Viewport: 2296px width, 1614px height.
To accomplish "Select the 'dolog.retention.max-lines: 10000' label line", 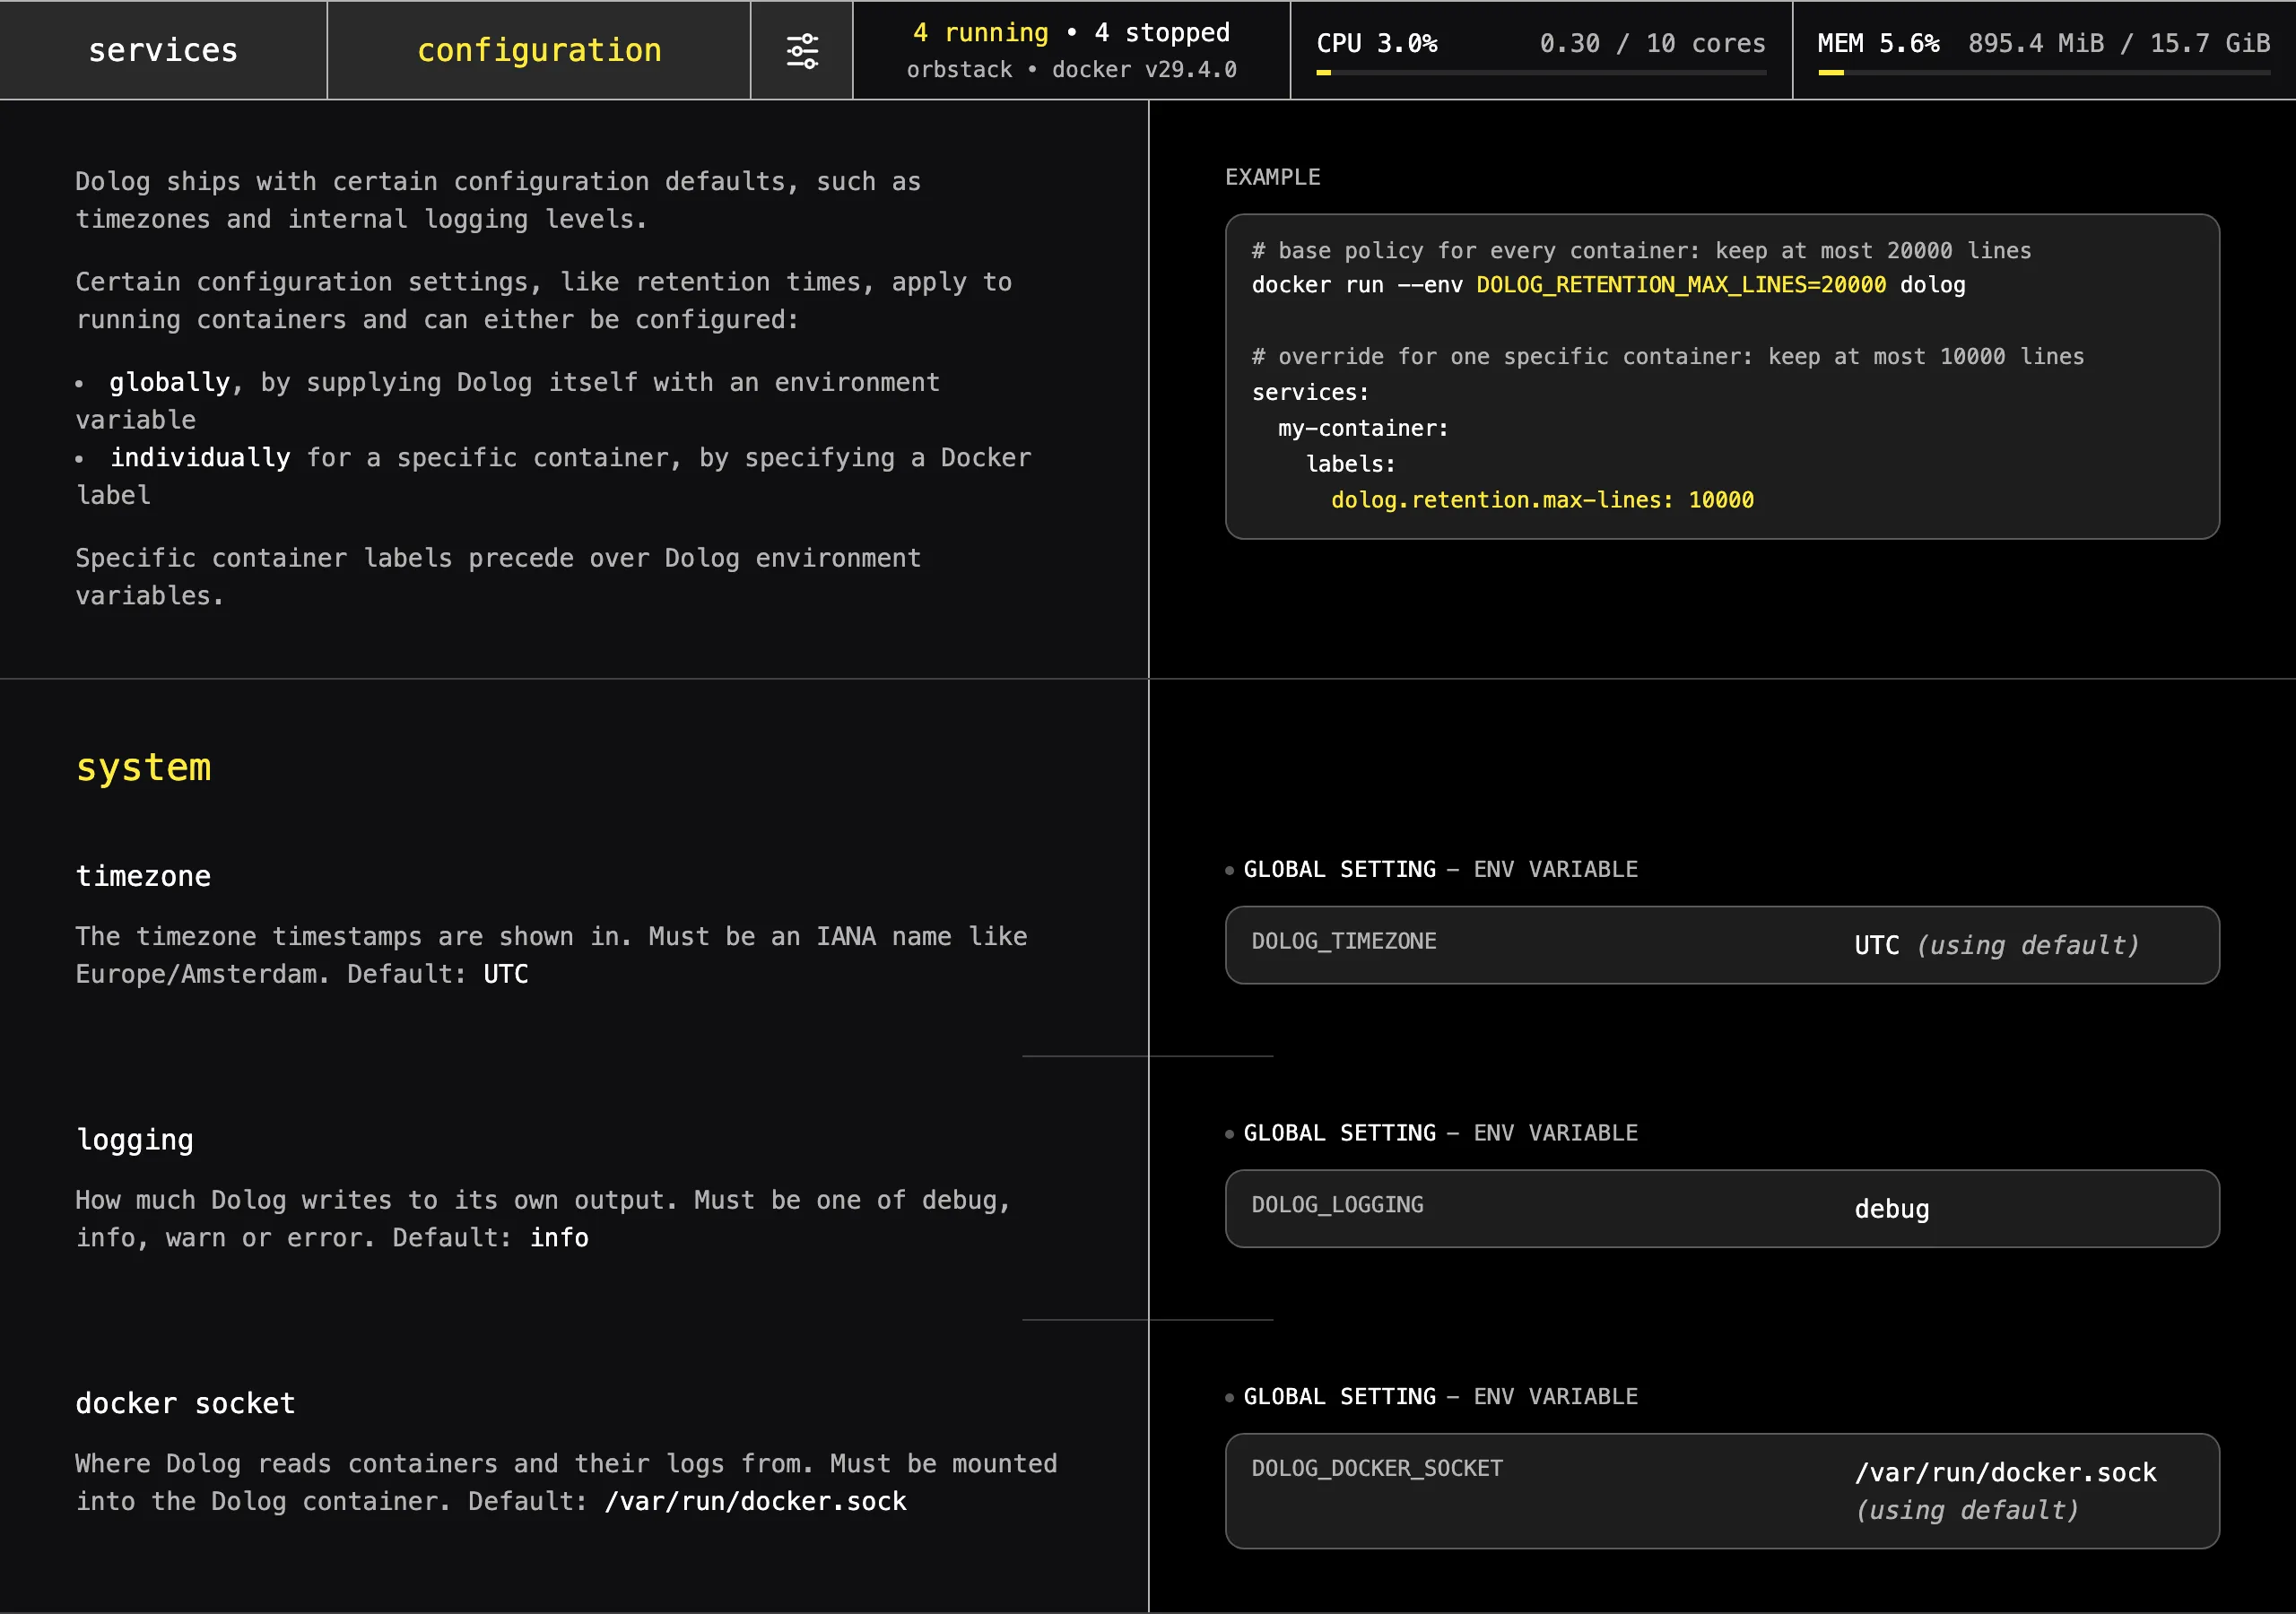I will tap(1542, 500).
